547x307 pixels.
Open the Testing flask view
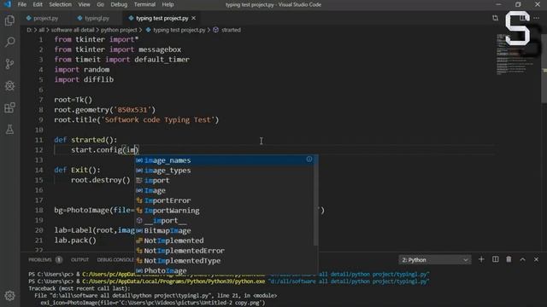point(9,130)
